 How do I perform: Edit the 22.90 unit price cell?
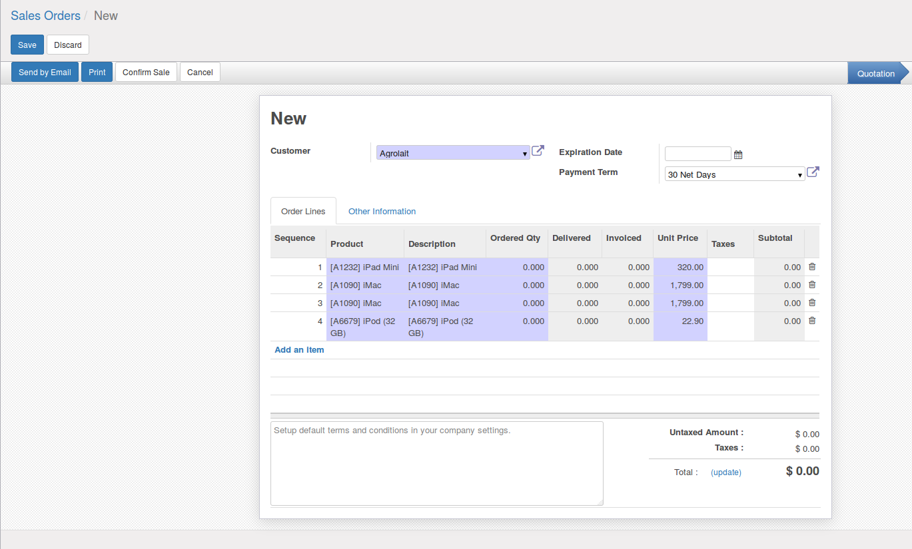(x=680, y=327)
